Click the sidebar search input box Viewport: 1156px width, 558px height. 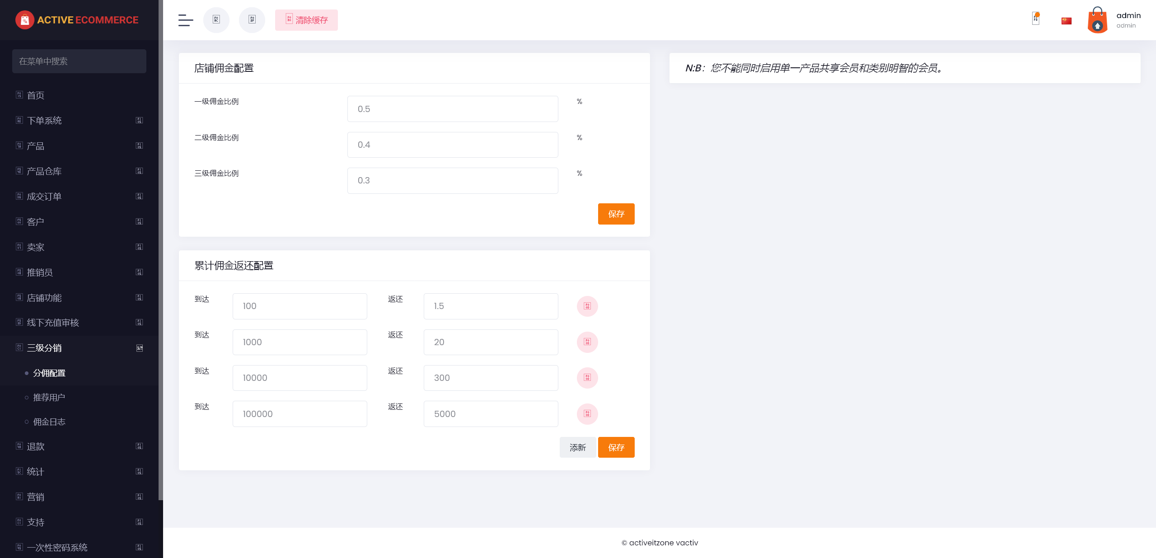79,61
